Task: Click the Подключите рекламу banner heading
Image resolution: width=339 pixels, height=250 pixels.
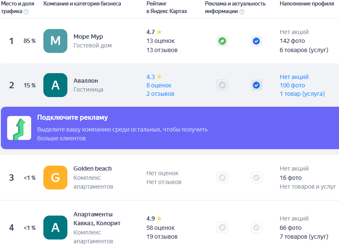Action: (x=72, y=117)
